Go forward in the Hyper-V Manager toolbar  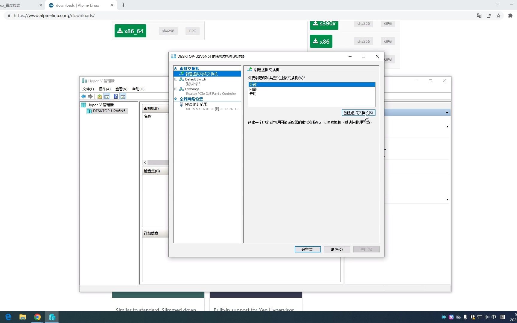90,97
